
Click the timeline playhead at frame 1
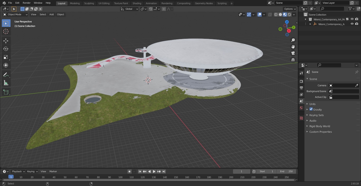click(11, 177)
